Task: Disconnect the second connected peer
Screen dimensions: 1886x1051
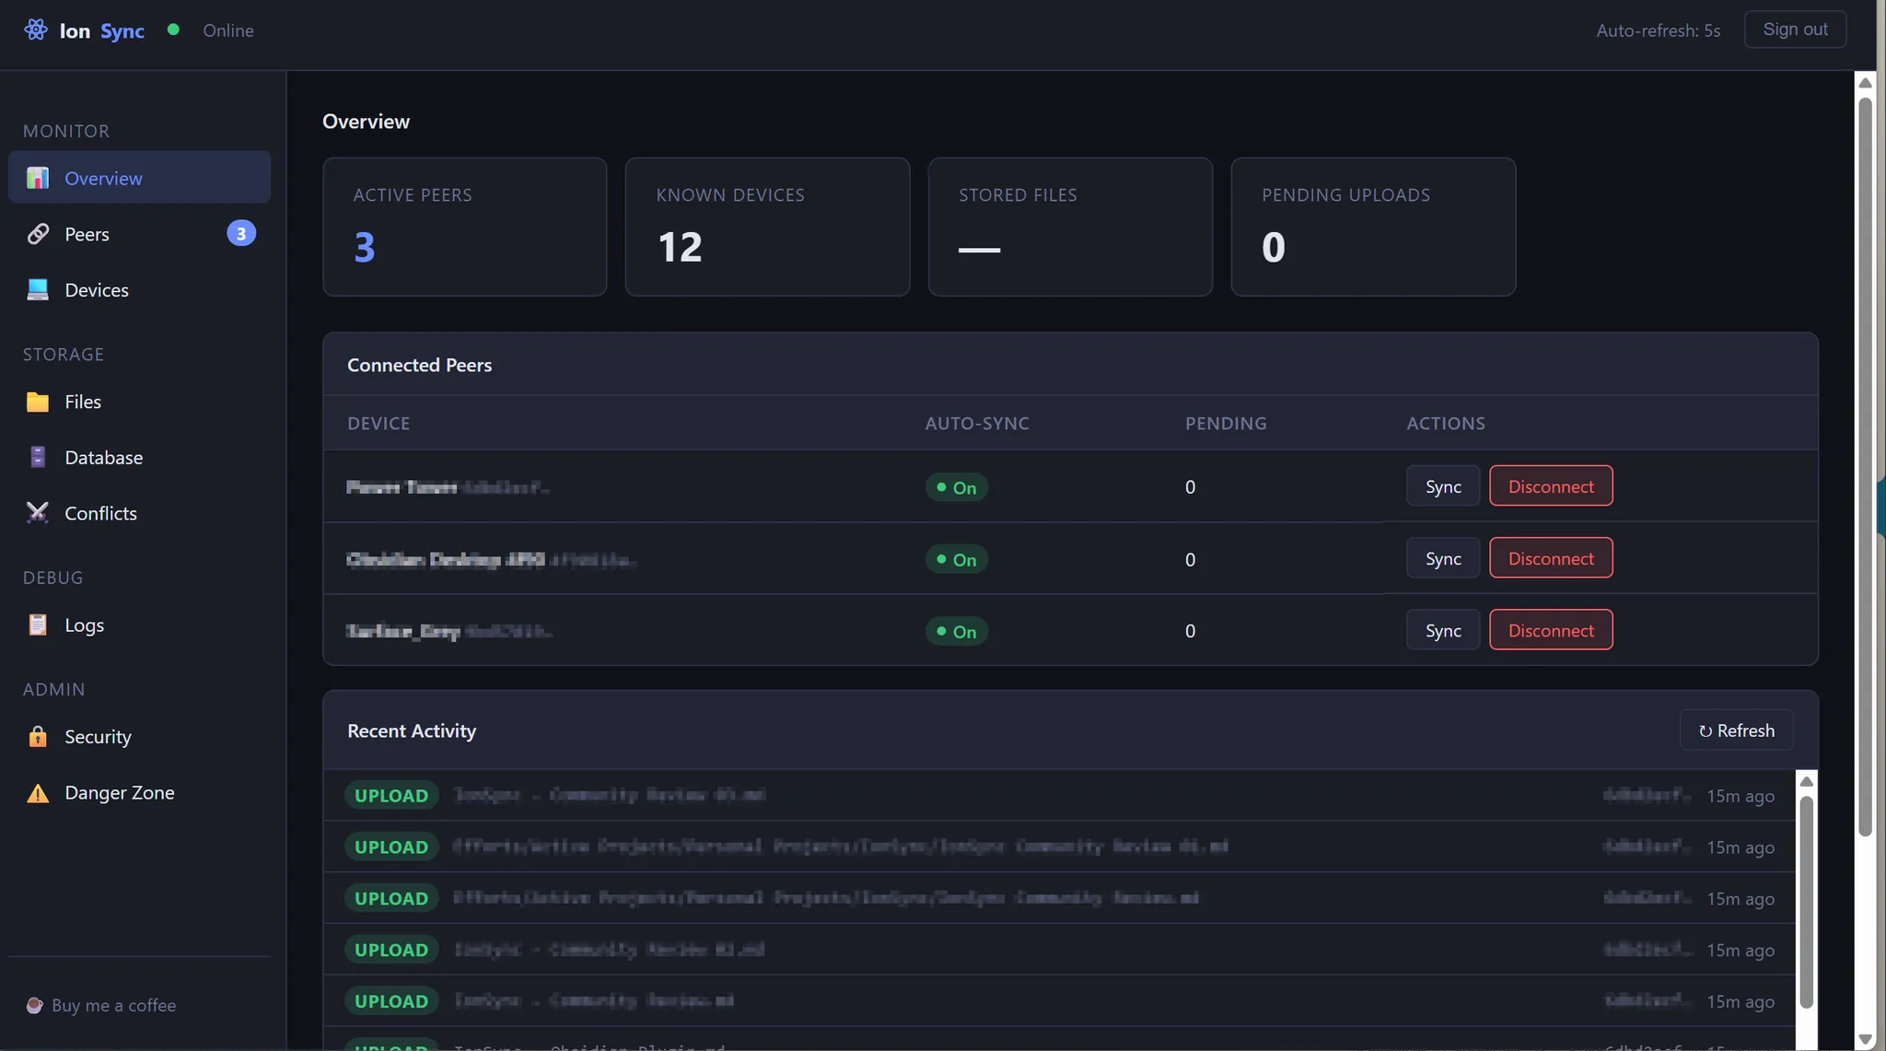Action: (x=1551, y=557)
